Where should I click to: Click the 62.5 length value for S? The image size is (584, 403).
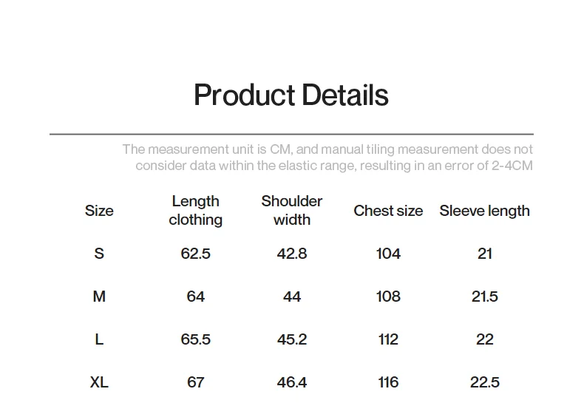click(195, 254)
